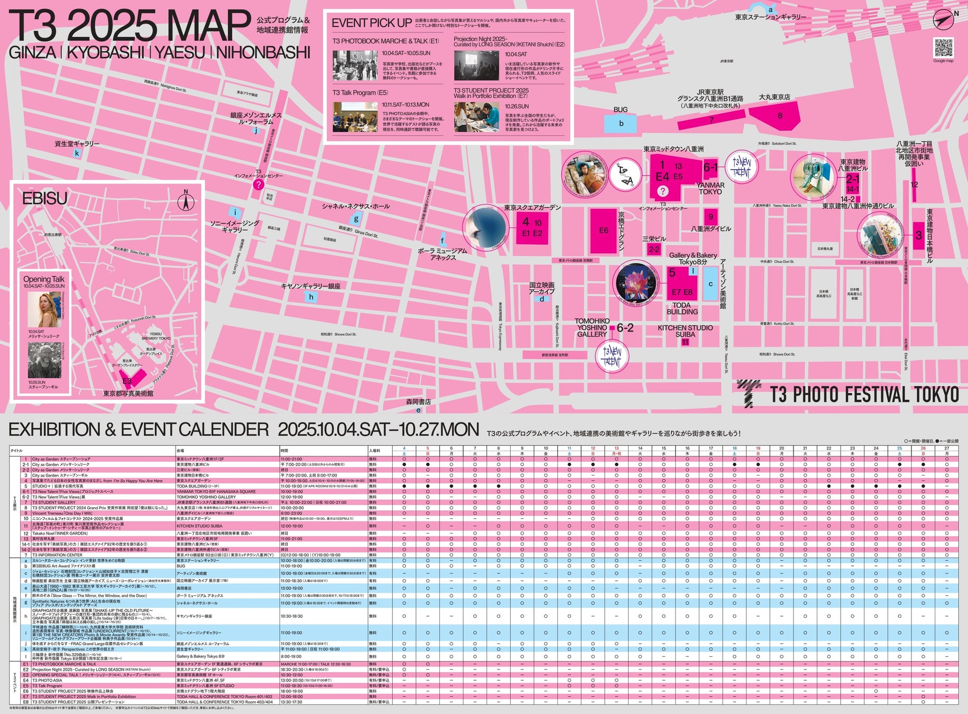Click the Google map QR code

(943, 48)
